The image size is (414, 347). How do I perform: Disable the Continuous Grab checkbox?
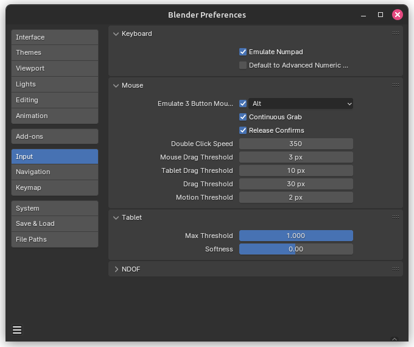[243, 117]
